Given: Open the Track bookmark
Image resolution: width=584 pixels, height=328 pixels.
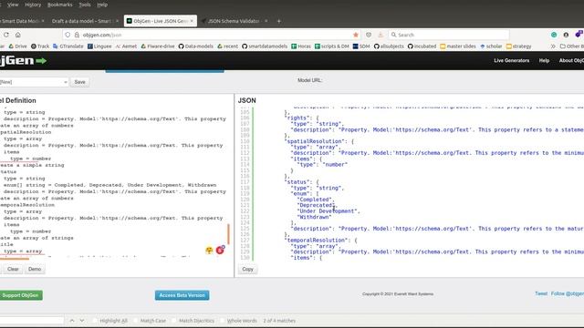Looking at the screenshot, I should (x=40, y=46).
